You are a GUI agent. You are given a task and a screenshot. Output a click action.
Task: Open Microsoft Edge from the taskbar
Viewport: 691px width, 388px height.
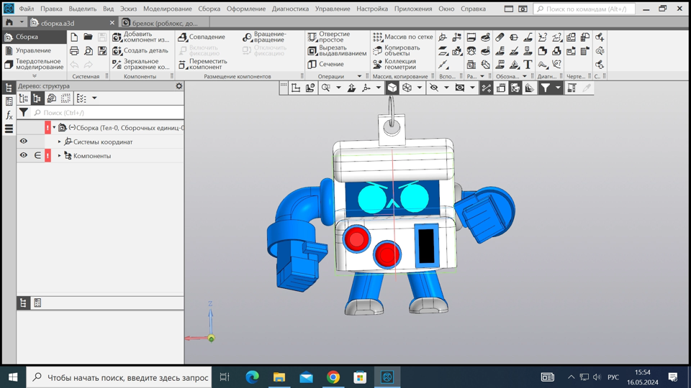tap(252, 377)
